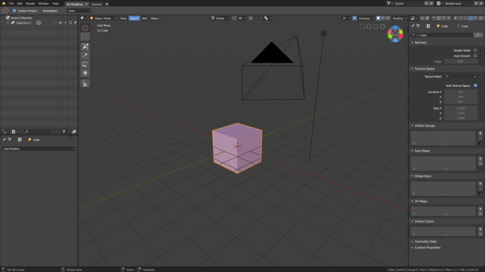Select the Measure tool
This screenshot has width=485, height=272.
[x=85, y=83]
